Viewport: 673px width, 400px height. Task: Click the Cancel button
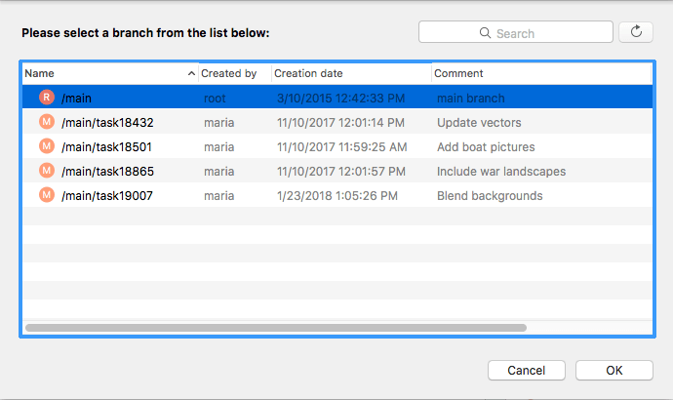click(527, 370)
